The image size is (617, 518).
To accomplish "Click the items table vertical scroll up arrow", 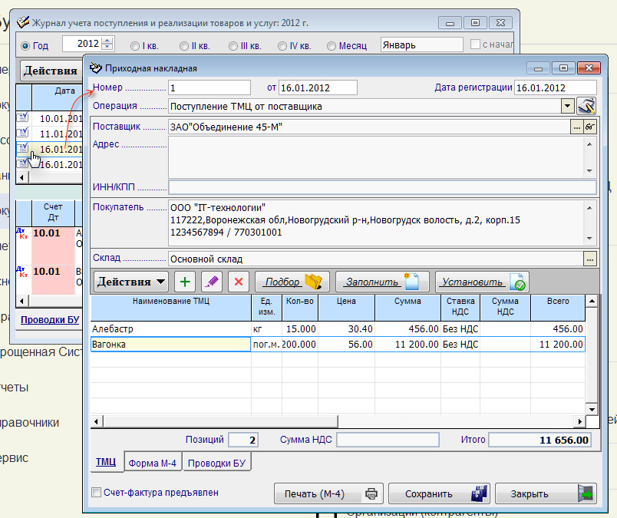I will click(592, 301).
